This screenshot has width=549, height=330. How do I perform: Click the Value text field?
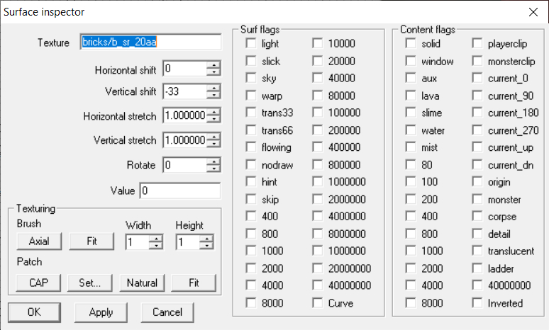[x=180, y=190]
